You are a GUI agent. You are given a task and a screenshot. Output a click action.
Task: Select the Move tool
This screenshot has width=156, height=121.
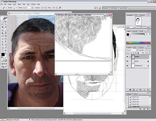(x=6, y=22)
